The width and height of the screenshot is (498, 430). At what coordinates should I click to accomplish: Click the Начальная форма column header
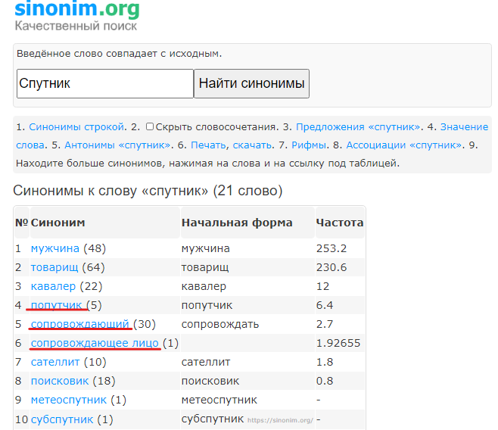click(247, 223)
